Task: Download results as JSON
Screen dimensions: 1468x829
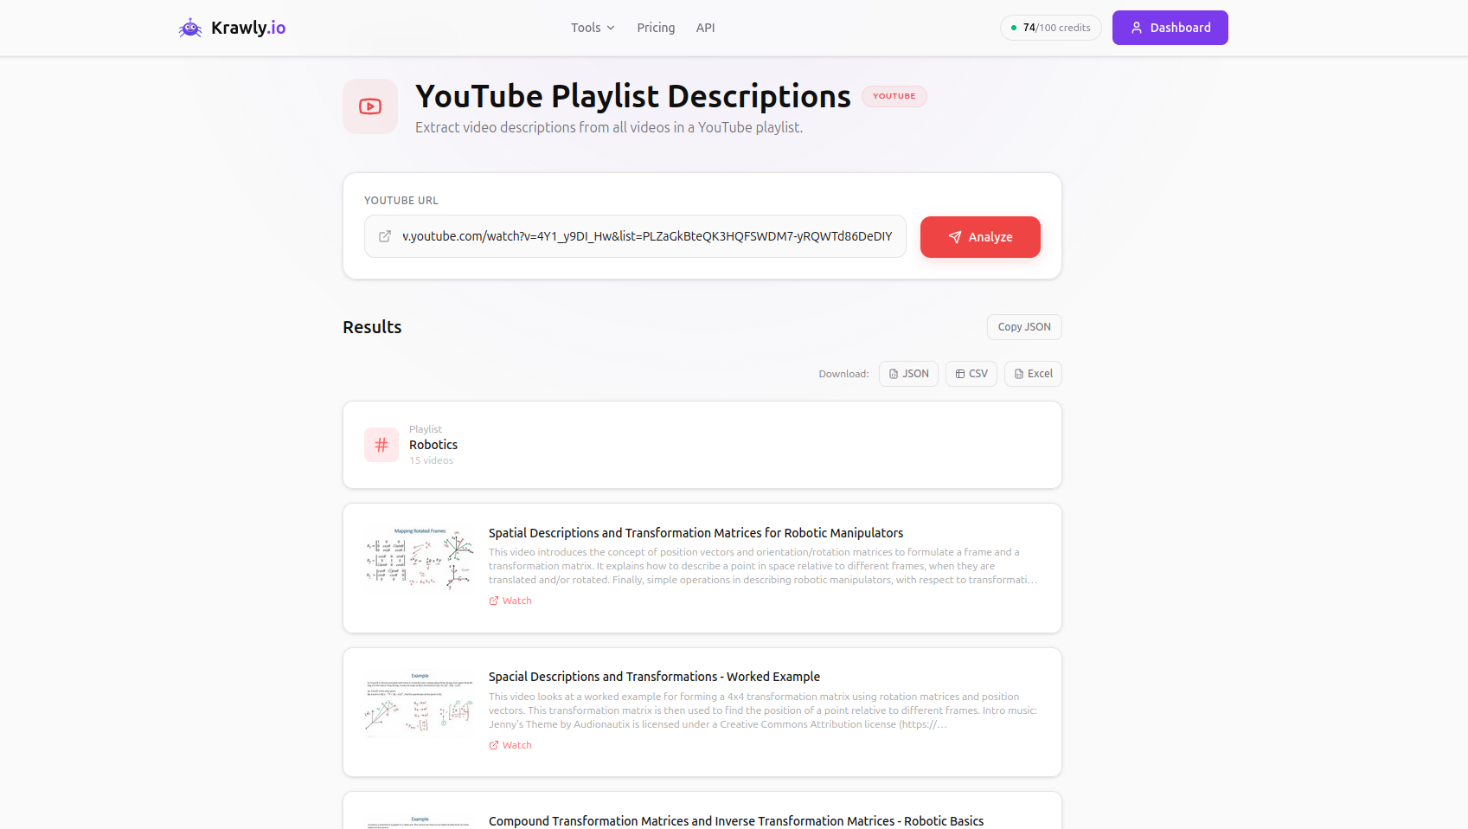Action: click(x=908, y=374)
